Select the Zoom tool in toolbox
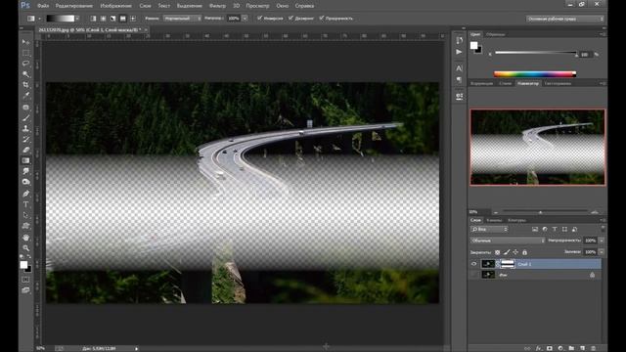The image size is (626, 352). pos(26,247)
